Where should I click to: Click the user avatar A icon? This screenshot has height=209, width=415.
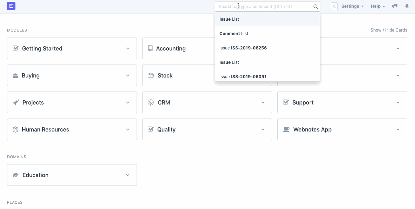pos(334,6)
